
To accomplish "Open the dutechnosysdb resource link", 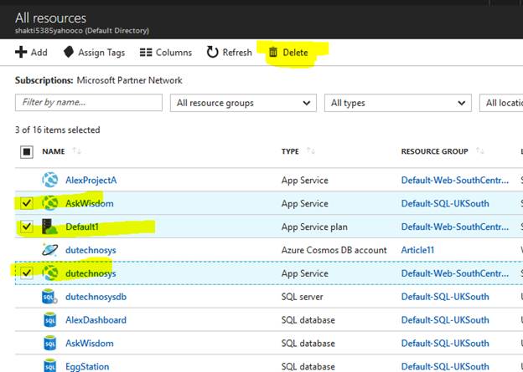I will (x=96, y=297).
